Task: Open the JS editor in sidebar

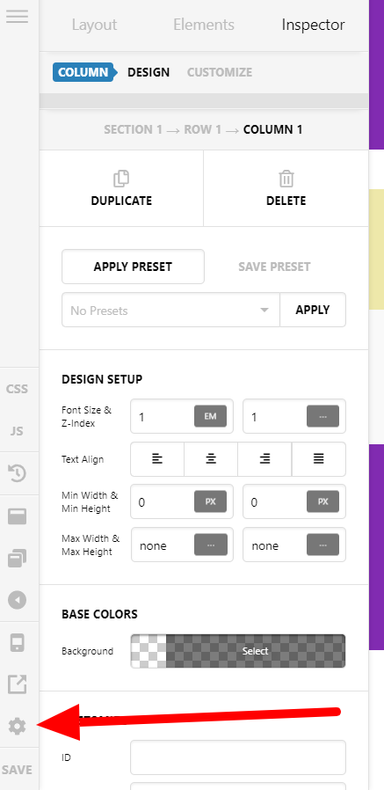Action: pos(17,431)
